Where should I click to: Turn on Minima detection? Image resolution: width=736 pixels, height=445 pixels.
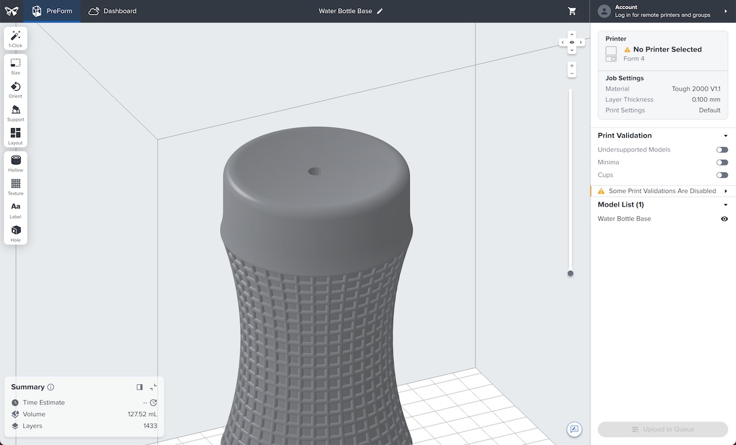pos(722,162)
